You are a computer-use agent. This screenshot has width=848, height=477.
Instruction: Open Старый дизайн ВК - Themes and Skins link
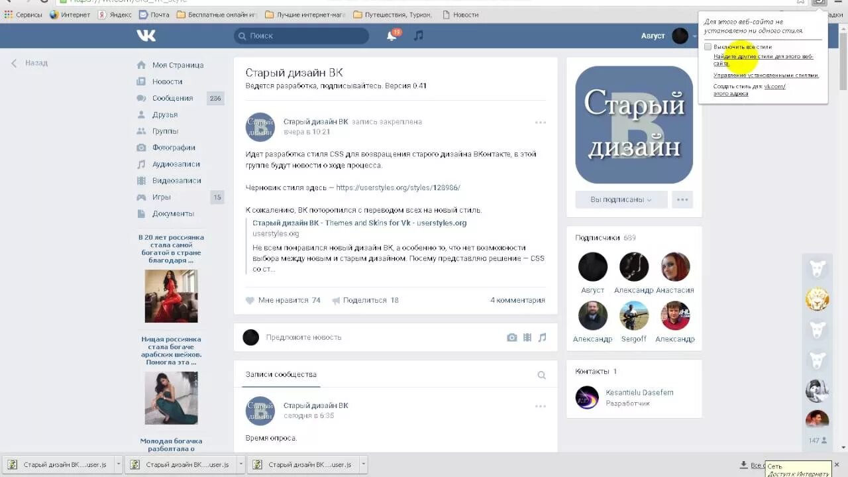click(x=359, y=223)
